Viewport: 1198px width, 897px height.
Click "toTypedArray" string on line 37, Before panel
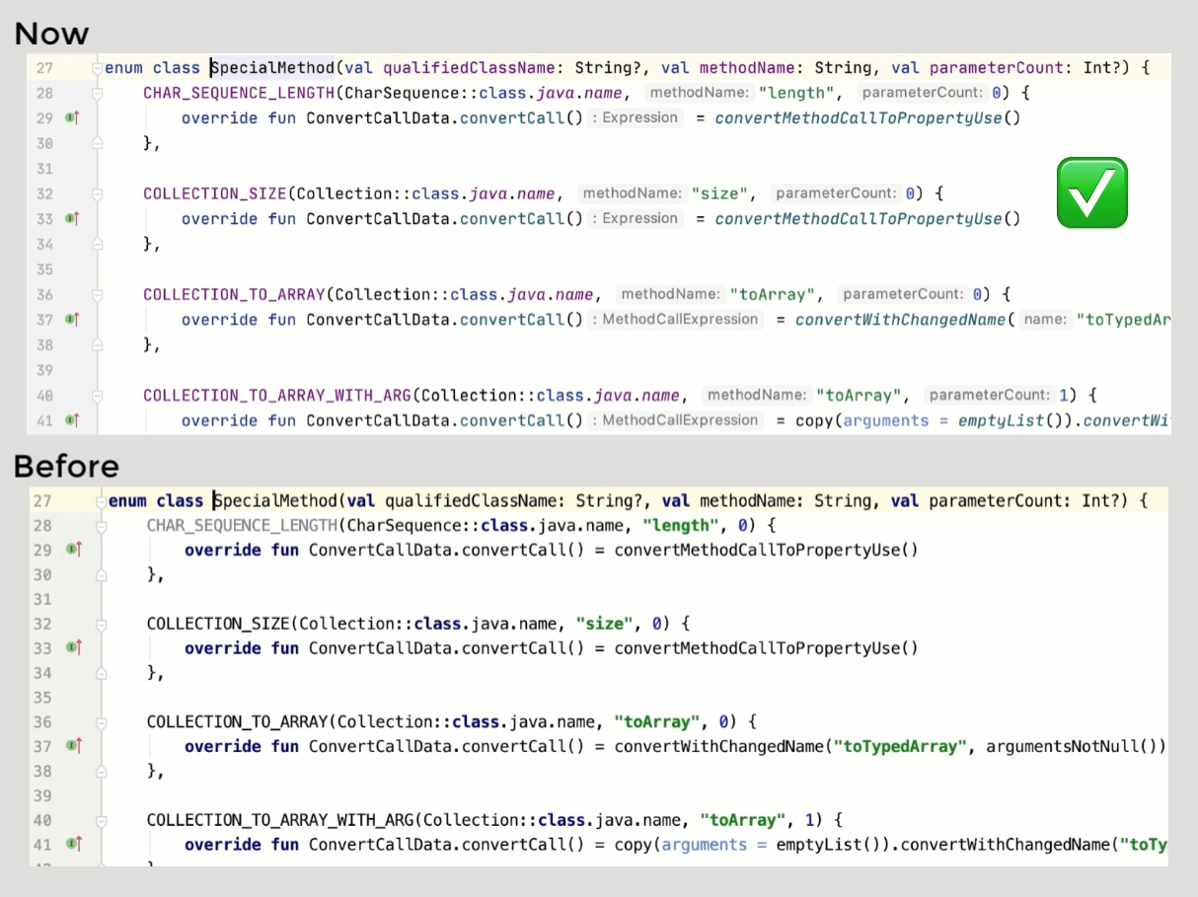coord(899,747)
